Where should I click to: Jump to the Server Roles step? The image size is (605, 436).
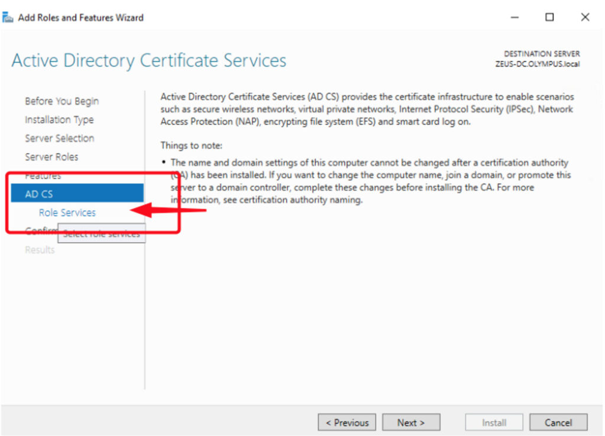pyautogui.click(x=51, y=157)
